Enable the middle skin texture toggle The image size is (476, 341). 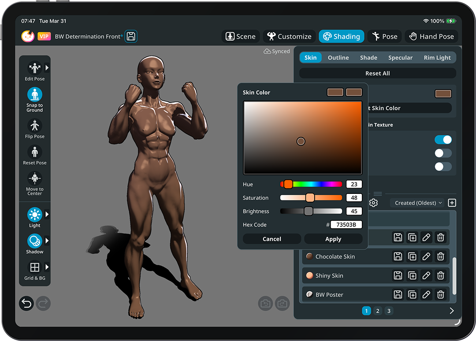[x=443, y=153]
